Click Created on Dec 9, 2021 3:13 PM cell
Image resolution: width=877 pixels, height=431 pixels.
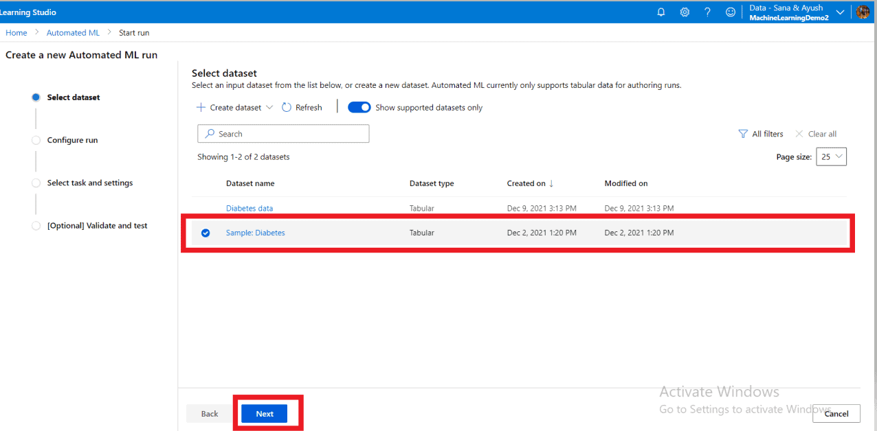(x=542, y=208)
